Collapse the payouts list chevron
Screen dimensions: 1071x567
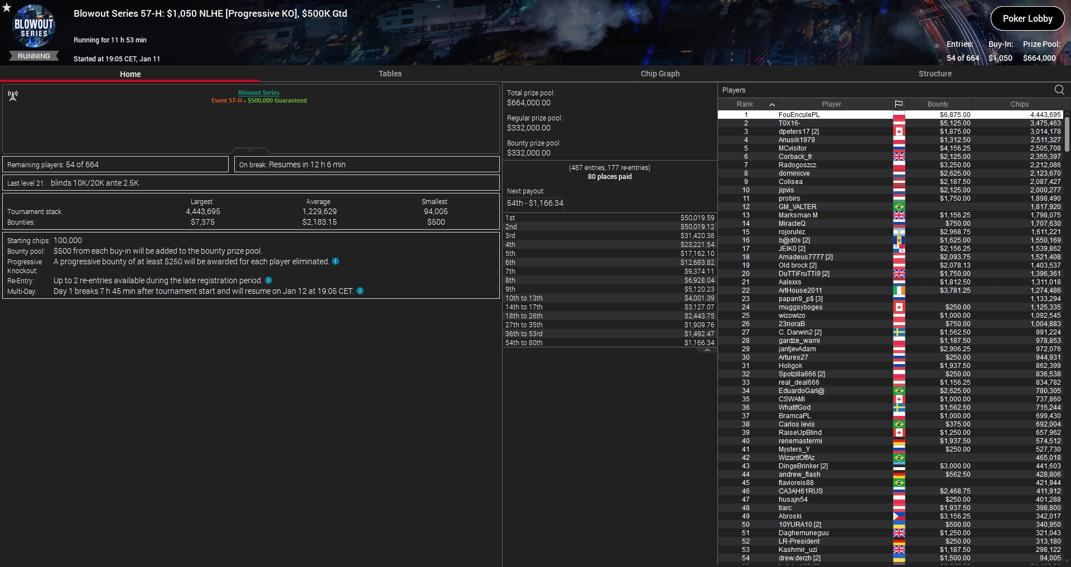click(x=707, y=351)
